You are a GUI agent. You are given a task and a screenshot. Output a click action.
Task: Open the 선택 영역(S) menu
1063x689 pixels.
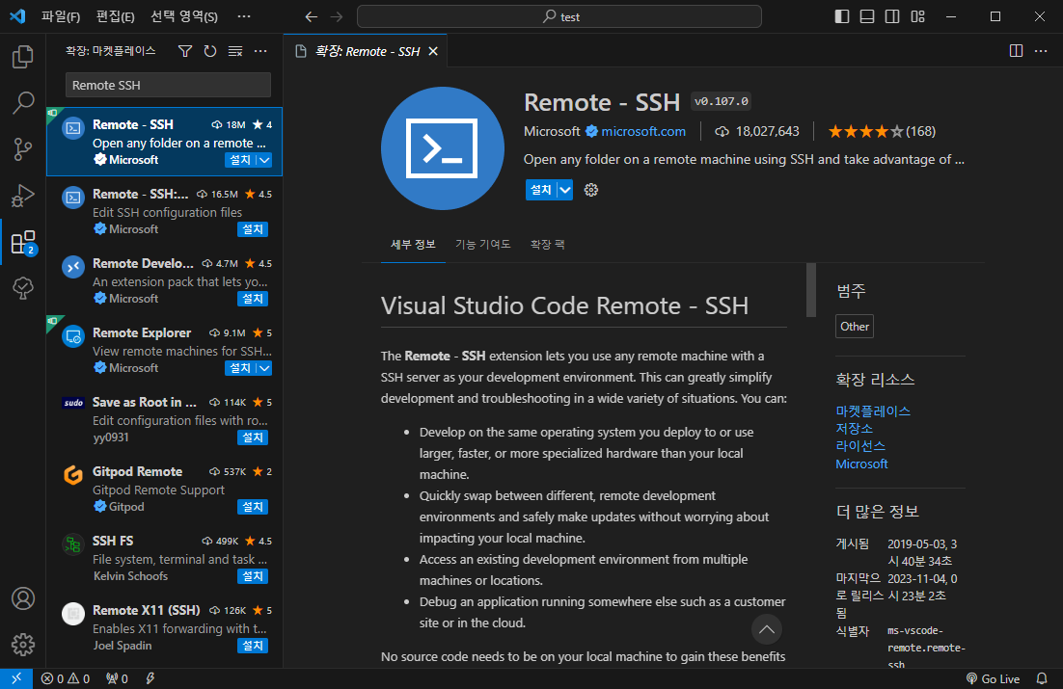183,17
